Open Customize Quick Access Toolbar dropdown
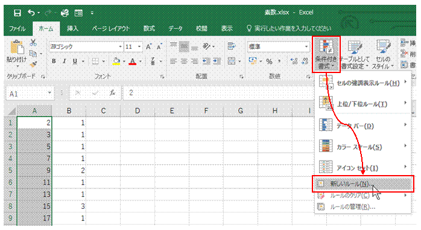 pyautogui.click(x=92, y=13)
